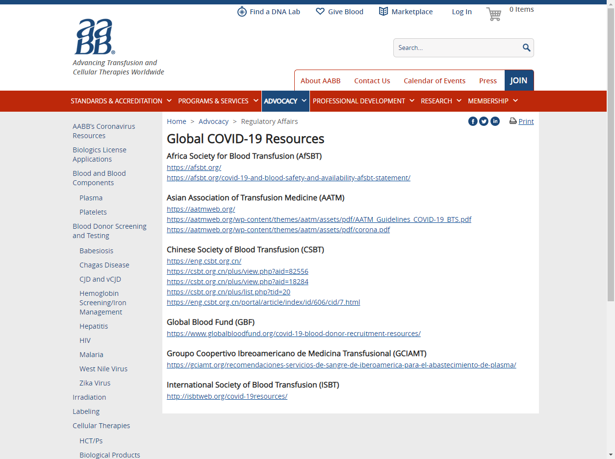The width and height of the screenshot is (615, 459).
Task: Open the Press tab
Action: point(488,81)
